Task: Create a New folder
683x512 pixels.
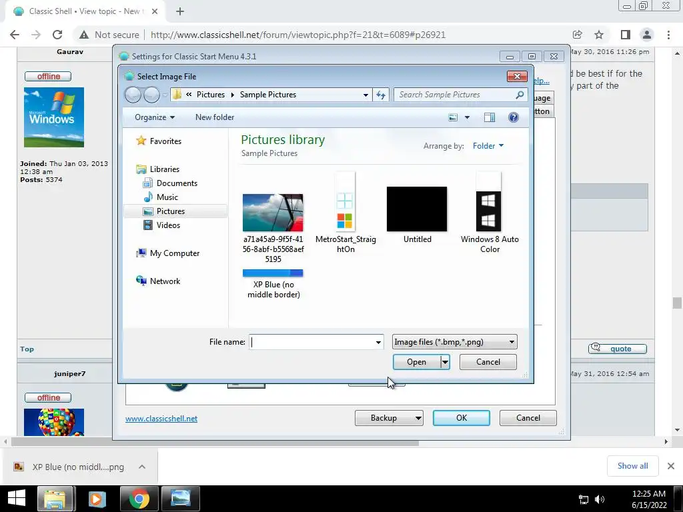Action: click(x=215, y=117)
